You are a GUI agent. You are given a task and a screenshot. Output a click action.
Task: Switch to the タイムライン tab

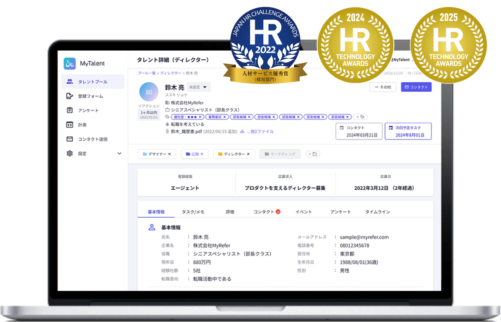[x=378, y=212]
